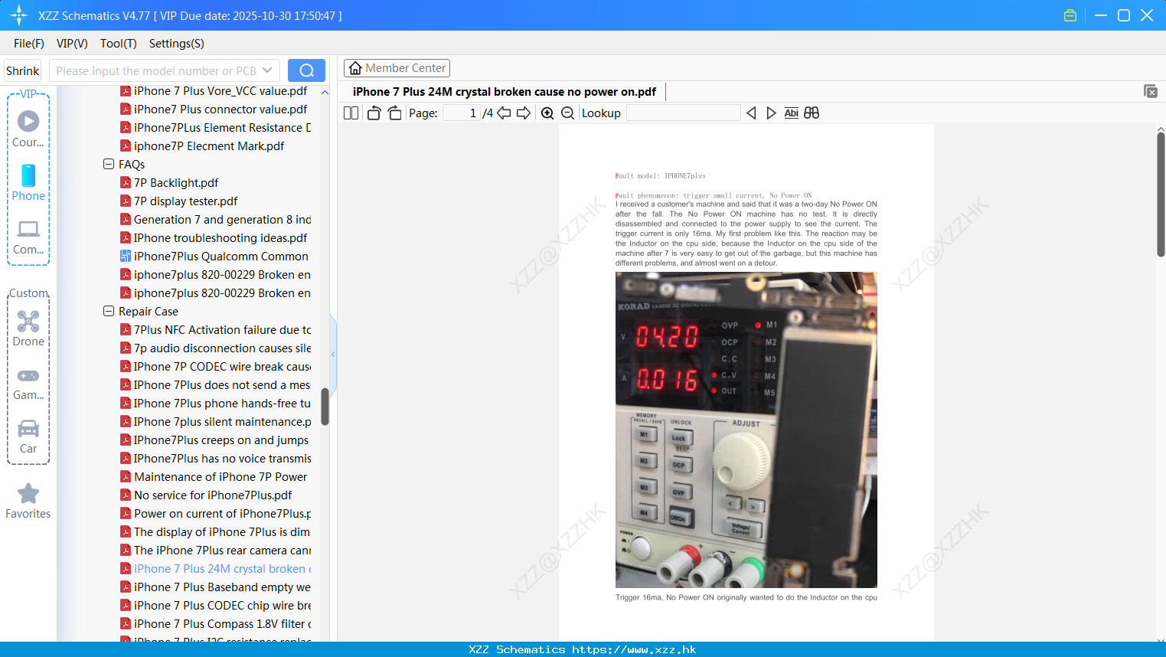1166x657 pixels.
Task: Open the www.xzz.hk link in status bar
Action: [x=634, y=649]
